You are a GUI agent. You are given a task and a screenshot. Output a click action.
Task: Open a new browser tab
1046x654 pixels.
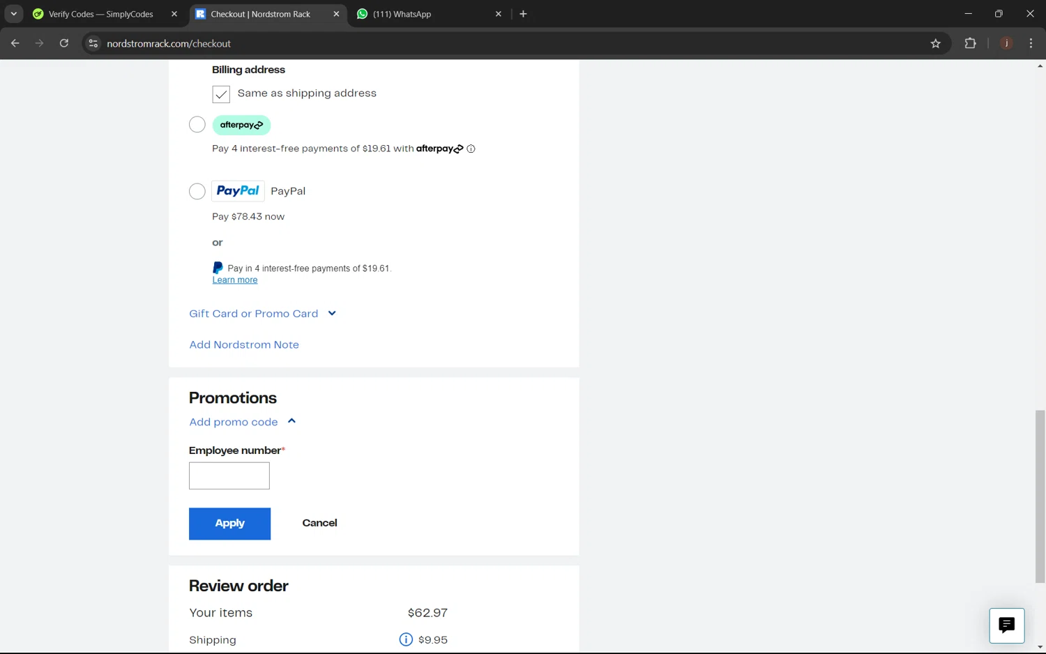(523, 14)
